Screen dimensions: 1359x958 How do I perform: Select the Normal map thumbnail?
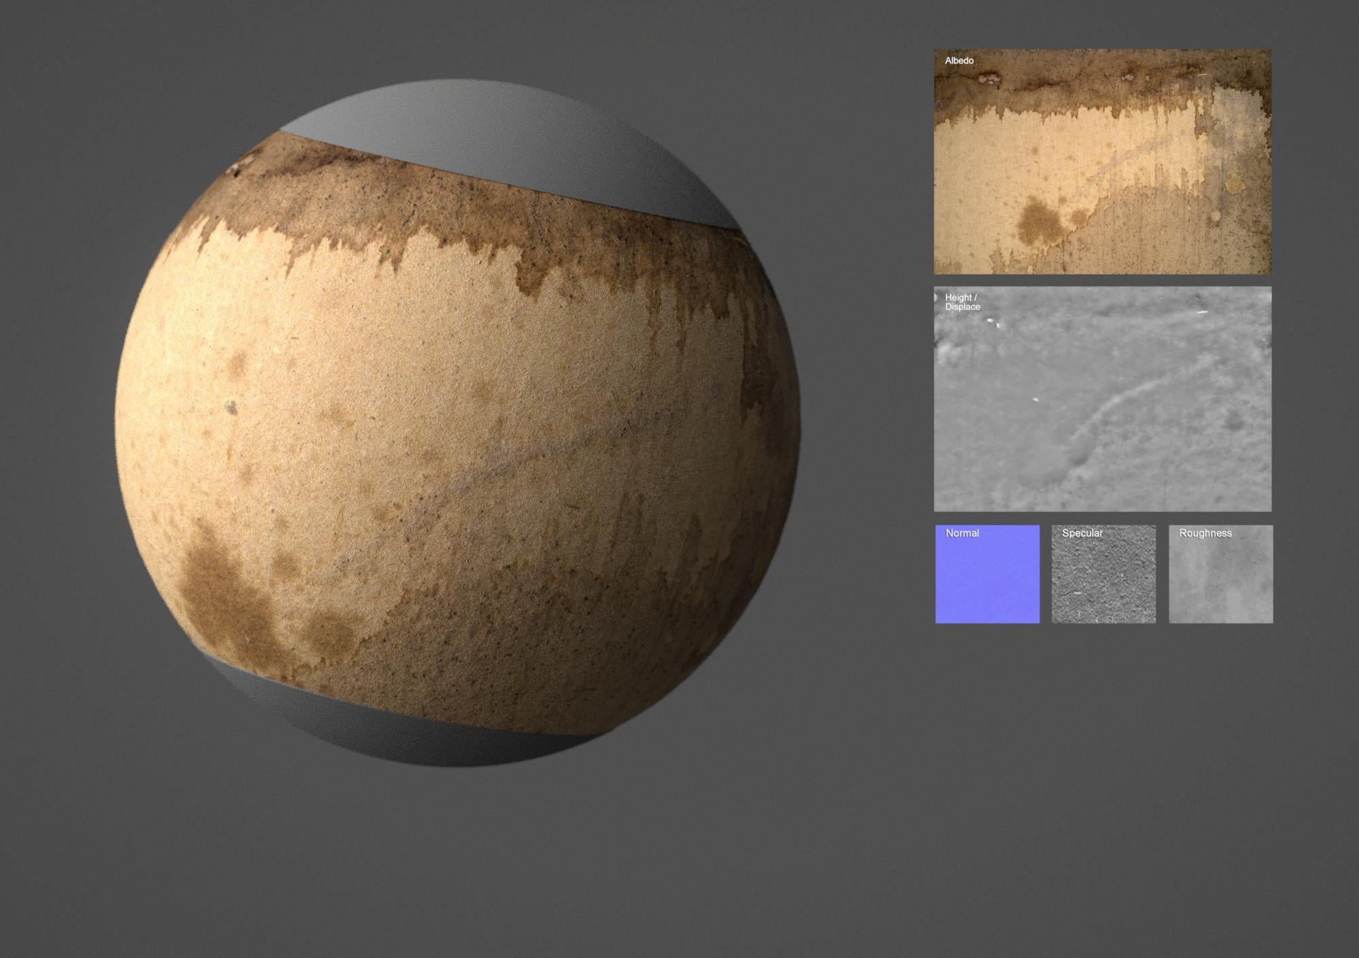(x=987, y=574)
